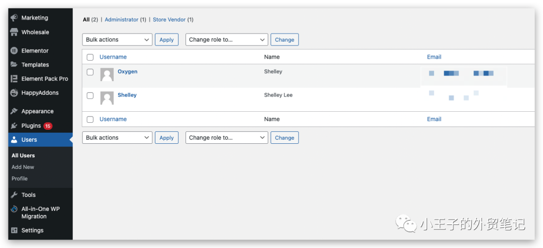Image resolution: width=543 pixels, height=248 pixels.
Task: Open the top Change role to dropdown
Action: coord(227,40)
